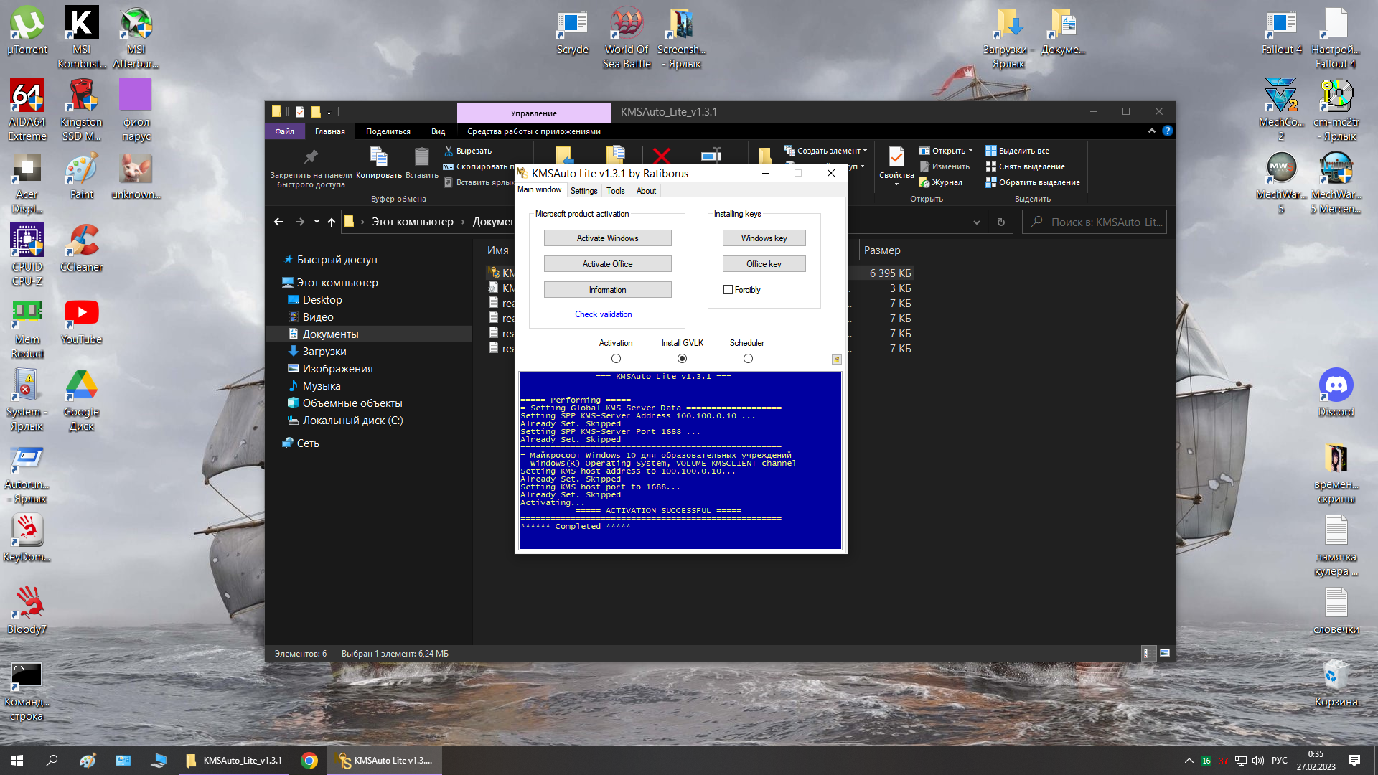Image resolution: width=1378 pixels, height=775 pixels.
Task: Open the recent locations dropdown arrow
Action: tap(317, 222)
